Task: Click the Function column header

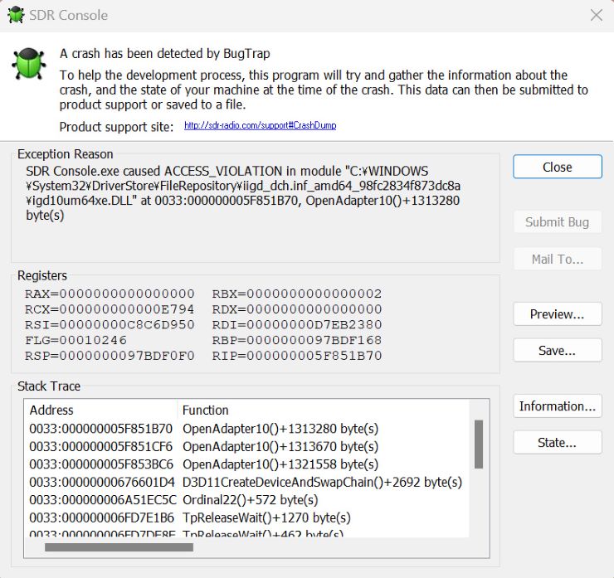Action: tap(323, 410)
